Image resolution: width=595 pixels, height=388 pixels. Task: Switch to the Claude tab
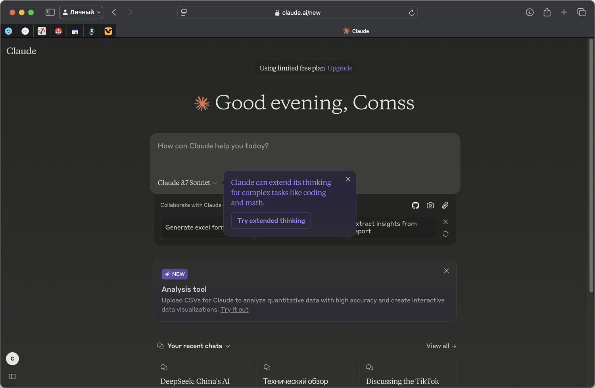click(x=356, y=31)
